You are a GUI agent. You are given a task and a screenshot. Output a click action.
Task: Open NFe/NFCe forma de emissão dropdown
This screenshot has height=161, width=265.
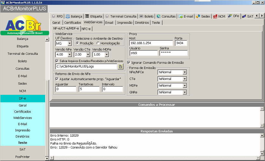pos(185,72)
